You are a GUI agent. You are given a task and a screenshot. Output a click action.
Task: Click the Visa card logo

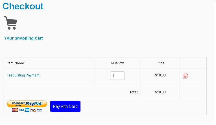pos(21,110)
